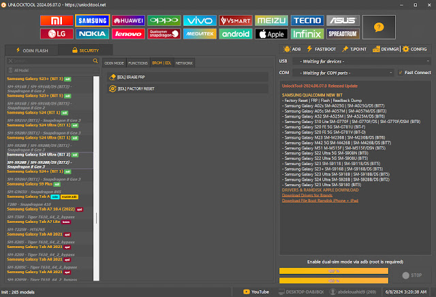This screenshot has width=436, height=297.
Task: Open the T.POINT tool
Action: 354,49
